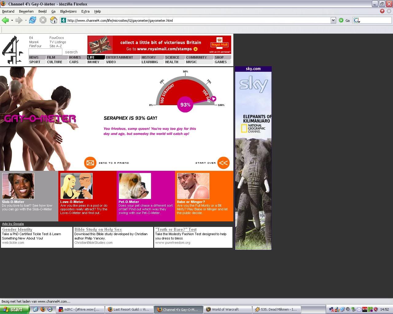Open the Ga menu
Screen dimensions: 393x314
(x=53, y=11)
